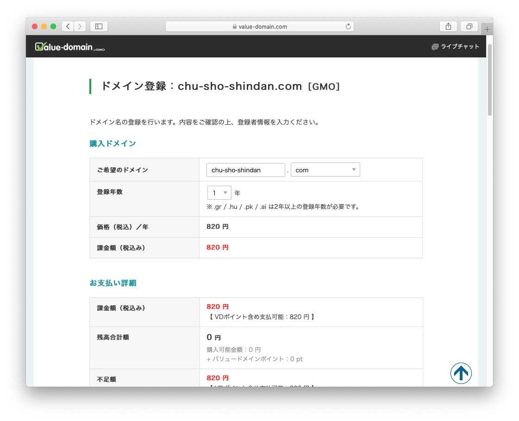Select the chu-sho-shindan domain input field
The height and width of the screenshot is (421, 519).
click(245, 170)
